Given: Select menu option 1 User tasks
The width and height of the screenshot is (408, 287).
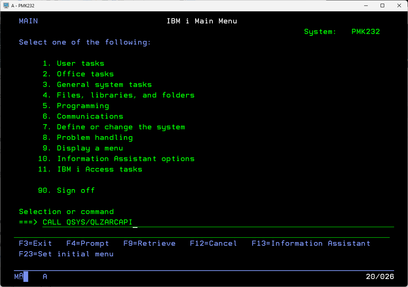Looking at the screenshot, I should [x=80, y=63].
